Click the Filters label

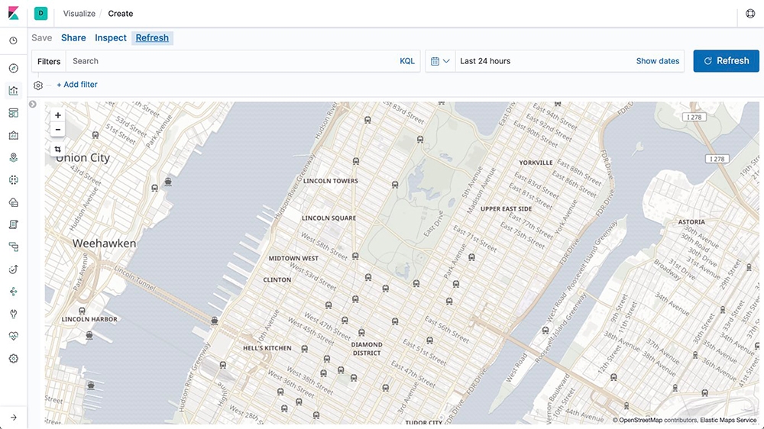coord(49,61)
